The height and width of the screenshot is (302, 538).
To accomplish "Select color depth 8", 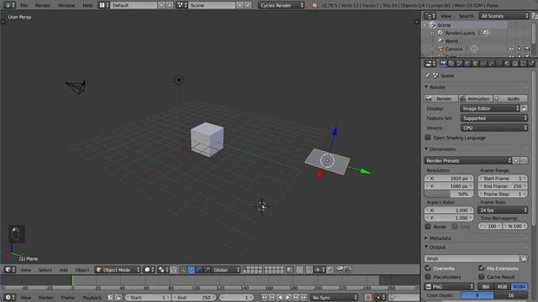I will 477,295.
